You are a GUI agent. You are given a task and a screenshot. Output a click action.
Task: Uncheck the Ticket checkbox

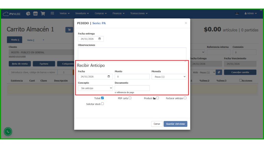[102, 98]
